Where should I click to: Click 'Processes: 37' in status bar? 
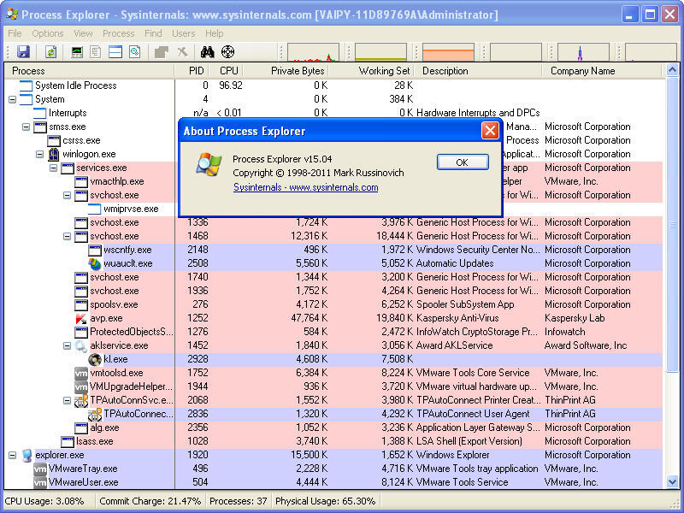(x=239, y=501)
